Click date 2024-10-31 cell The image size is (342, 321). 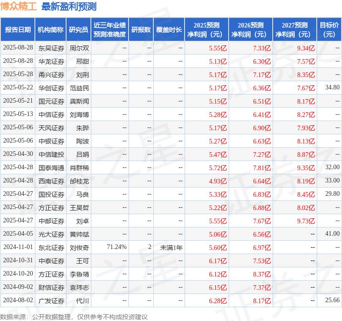tap(18, 260)
